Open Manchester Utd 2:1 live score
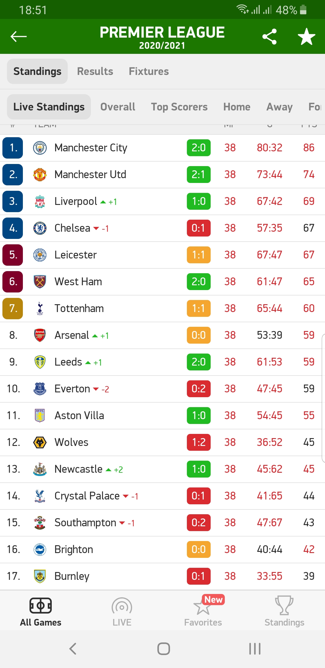The image size is (325, 668). 199,175
